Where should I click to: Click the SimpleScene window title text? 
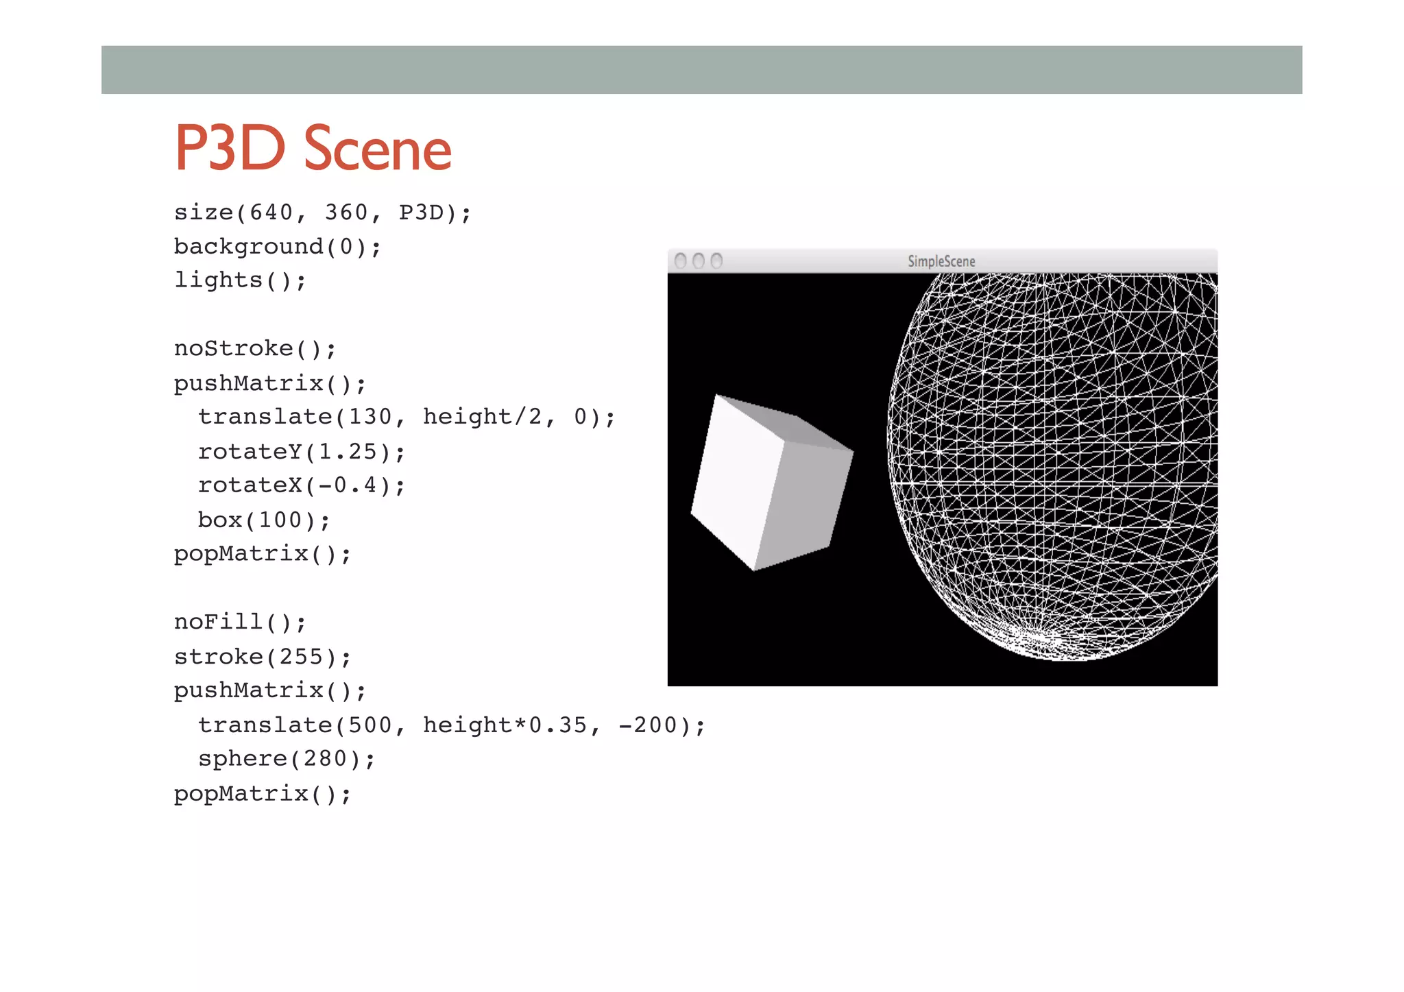[941, 261]
